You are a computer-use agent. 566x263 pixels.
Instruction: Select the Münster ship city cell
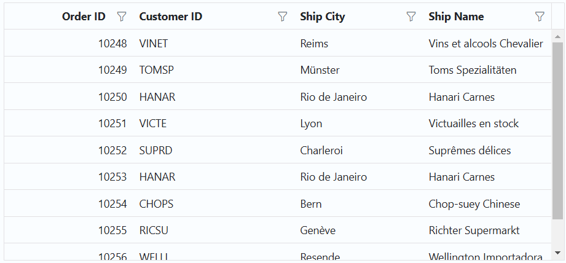pyautogui.click(x=320, y=70)
